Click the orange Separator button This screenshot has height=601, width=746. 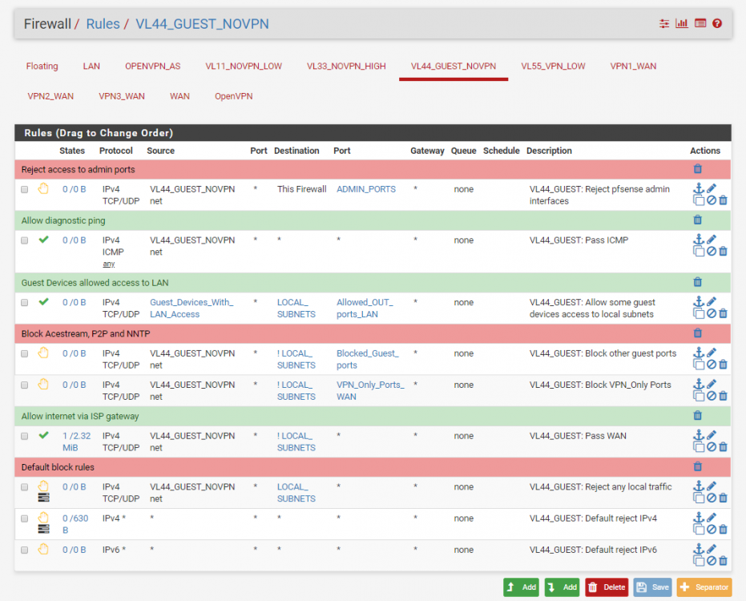704,587
